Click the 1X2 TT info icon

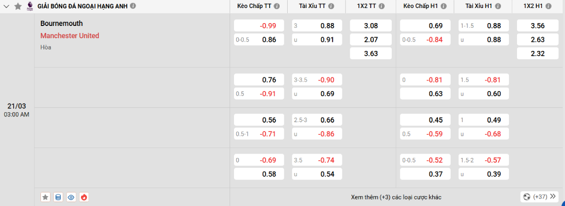381,7
